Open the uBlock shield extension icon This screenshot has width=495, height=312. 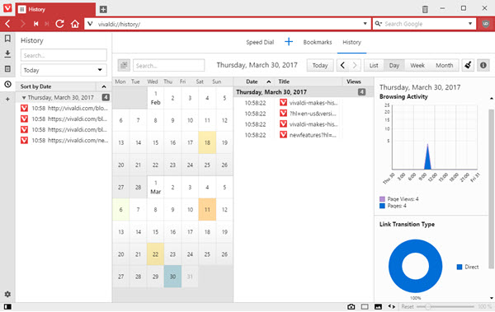(486, 24)
